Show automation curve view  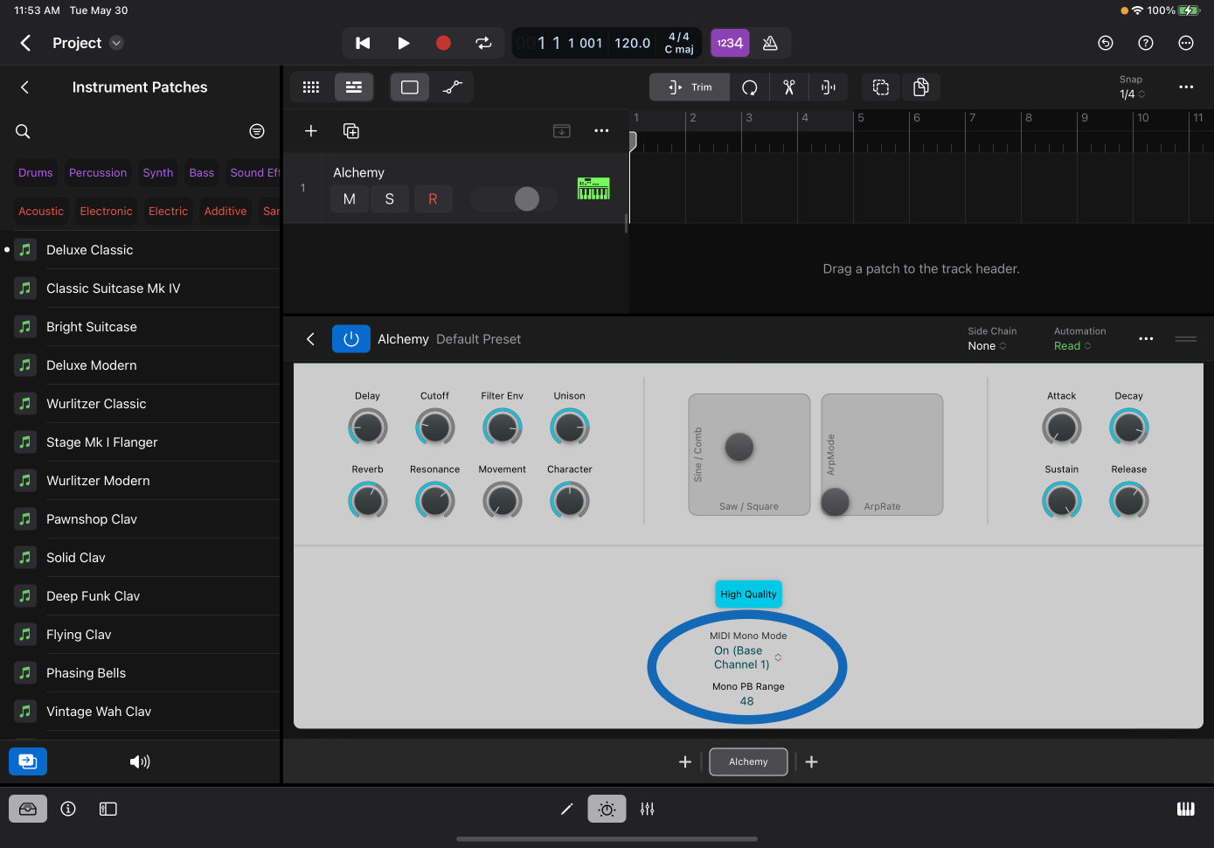tap(452, 87)
